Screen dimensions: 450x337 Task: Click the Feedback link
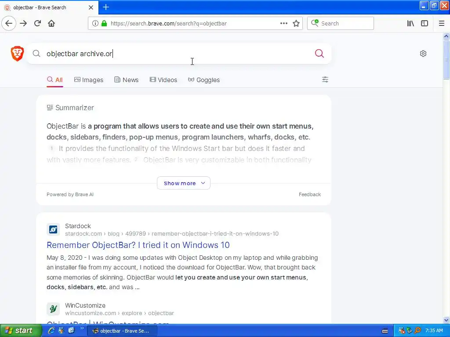point(310,194)
